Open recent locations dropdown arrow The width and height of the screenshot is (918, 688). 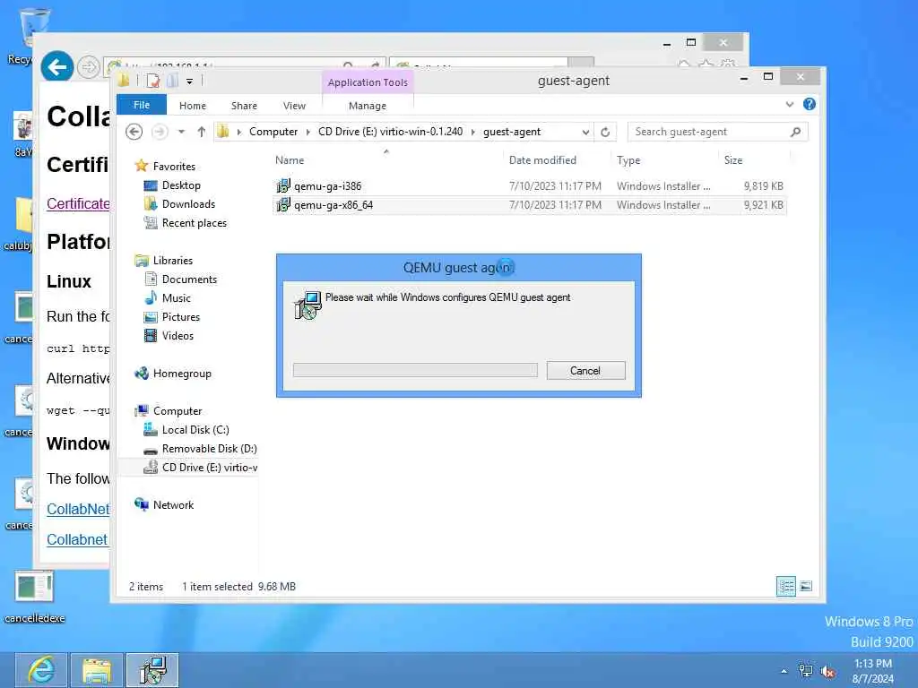point(181,132)
